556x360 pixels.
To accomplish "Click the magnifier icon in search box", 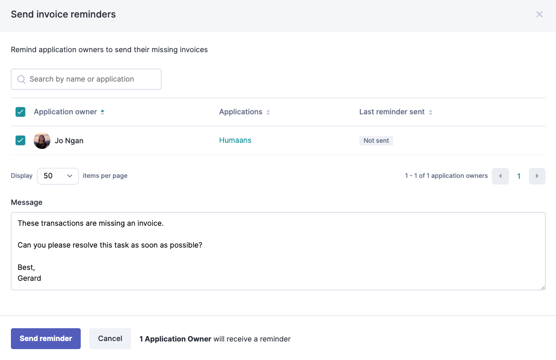I will [21, 79].
